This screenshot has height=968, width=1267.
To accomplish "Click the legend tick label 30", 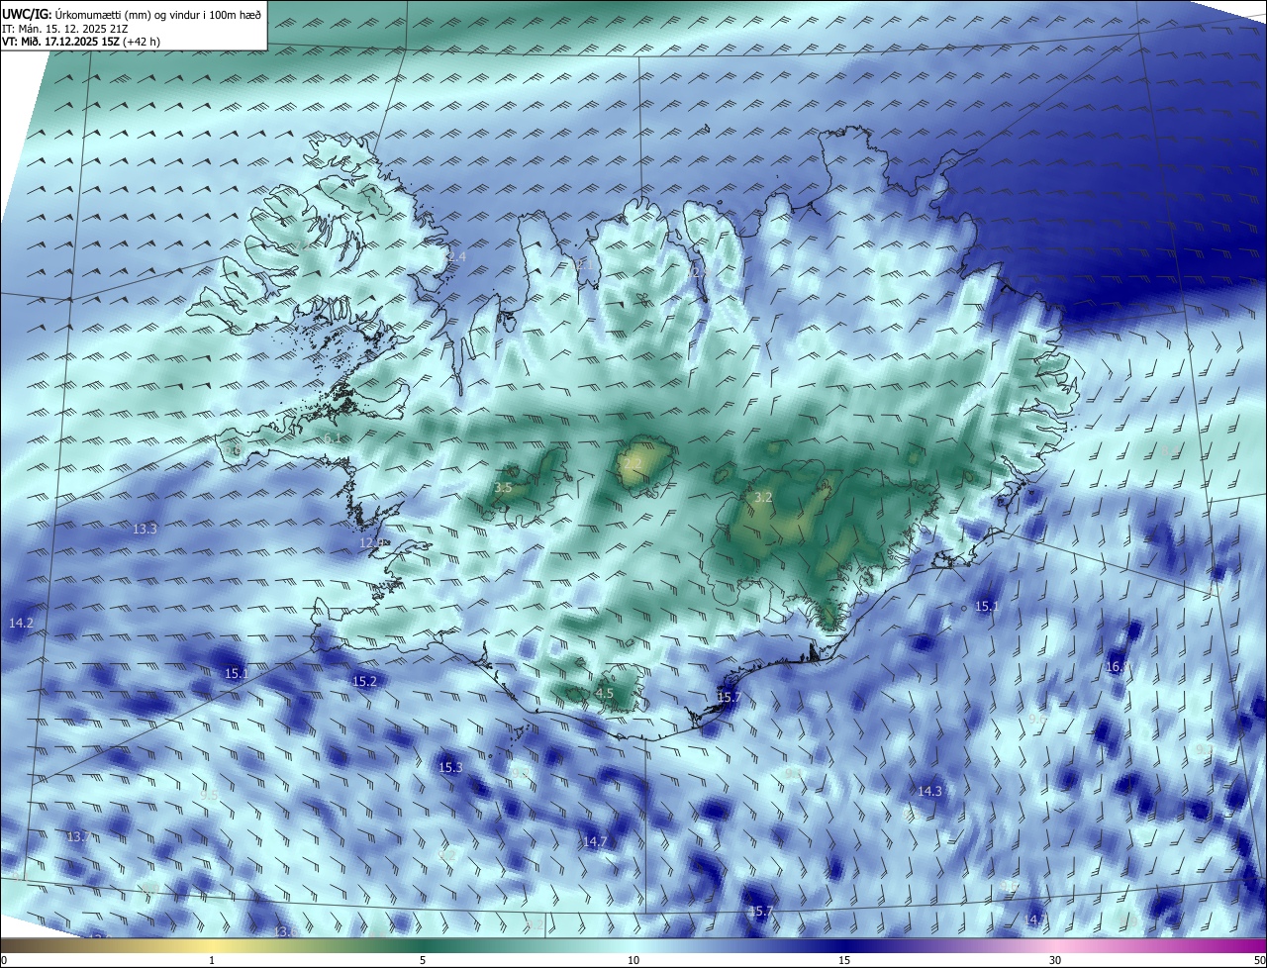I will pyautogui.click(x=1055, y=961).
